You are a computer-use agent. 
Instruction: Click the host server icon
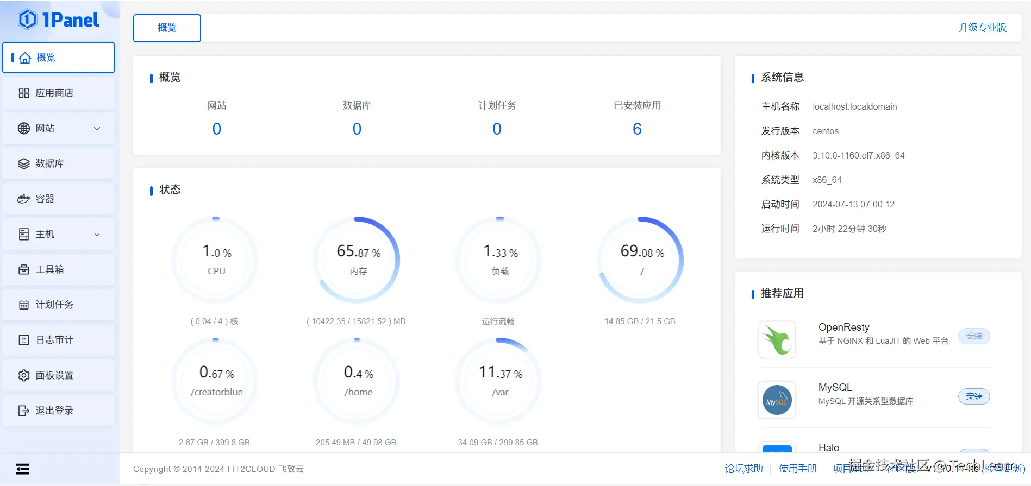click(24, 234)
